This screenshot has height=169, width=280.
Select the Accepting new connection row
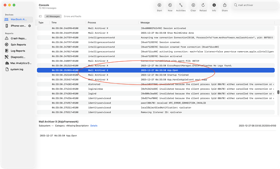coord(156,37)
